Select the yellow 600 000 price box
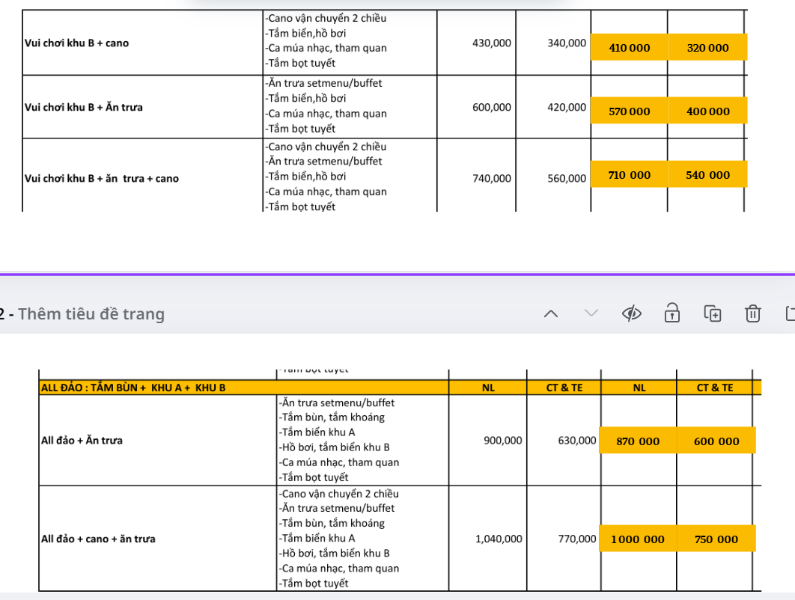Image resolution: width=795 pixels, height=600 pixels. (x=716, y=441)
